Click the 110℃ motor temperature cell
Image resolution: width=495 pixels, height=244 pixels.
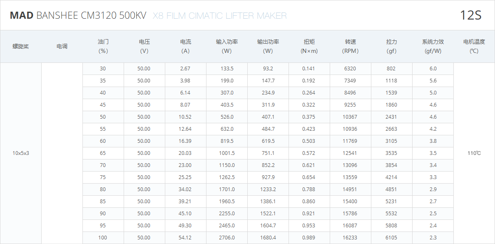pos(474,153)
